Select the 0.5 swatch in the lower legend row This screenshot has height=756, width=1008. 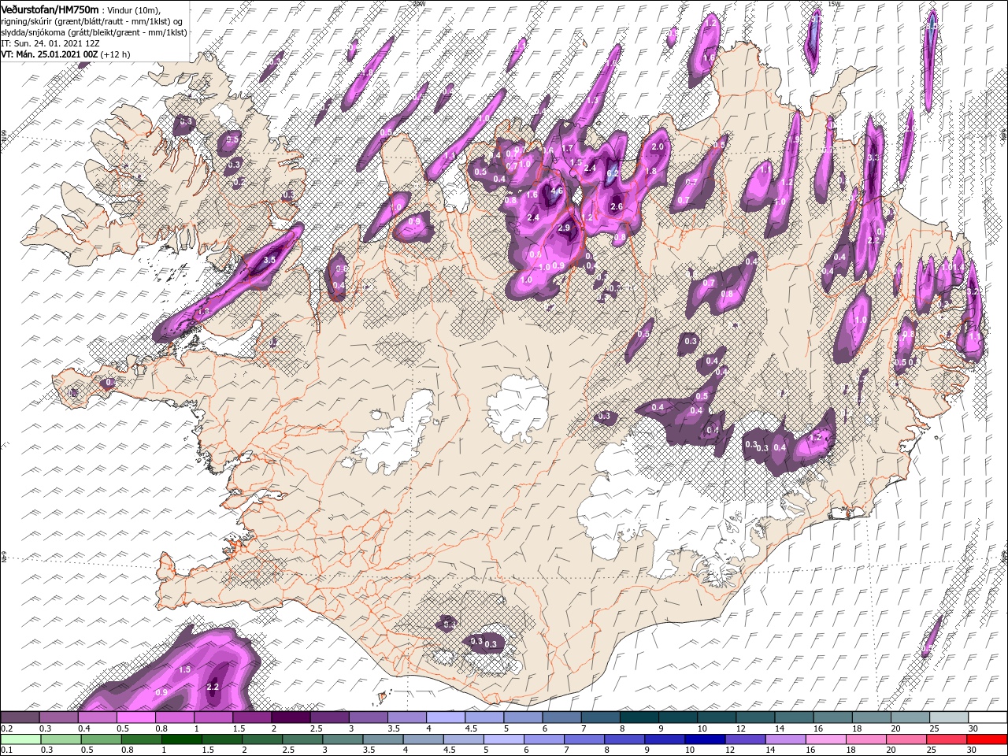point(100,739)
